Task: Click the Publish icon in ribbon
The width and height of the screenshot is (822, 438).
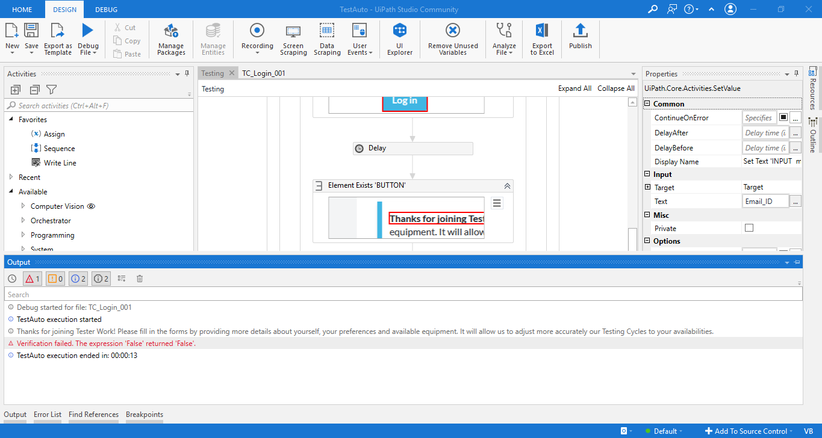Action: (x=580, y=36)
